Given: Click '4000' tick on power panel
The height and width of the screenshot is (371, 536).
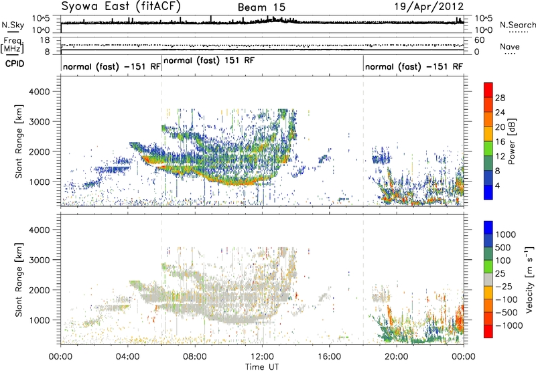Looking at the screenshot, I should [39, 92].
